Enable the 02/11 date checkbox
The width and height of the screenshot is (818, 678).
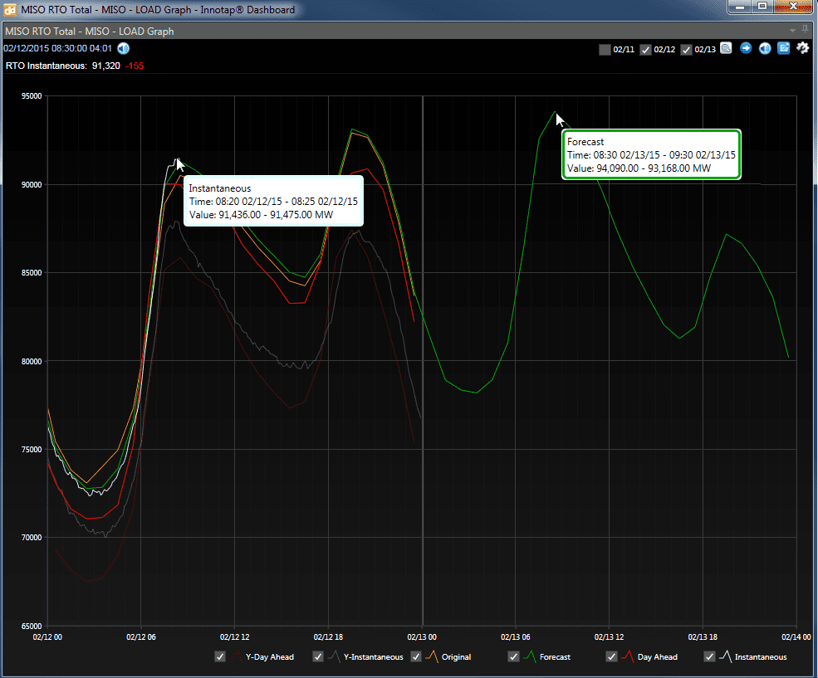click(x=605, y=50)
